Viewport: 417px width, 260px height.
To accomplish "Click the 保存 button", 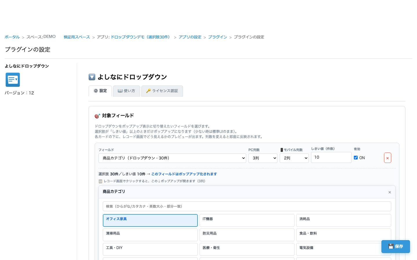I will pyautogui.click(x=396, y=246).
